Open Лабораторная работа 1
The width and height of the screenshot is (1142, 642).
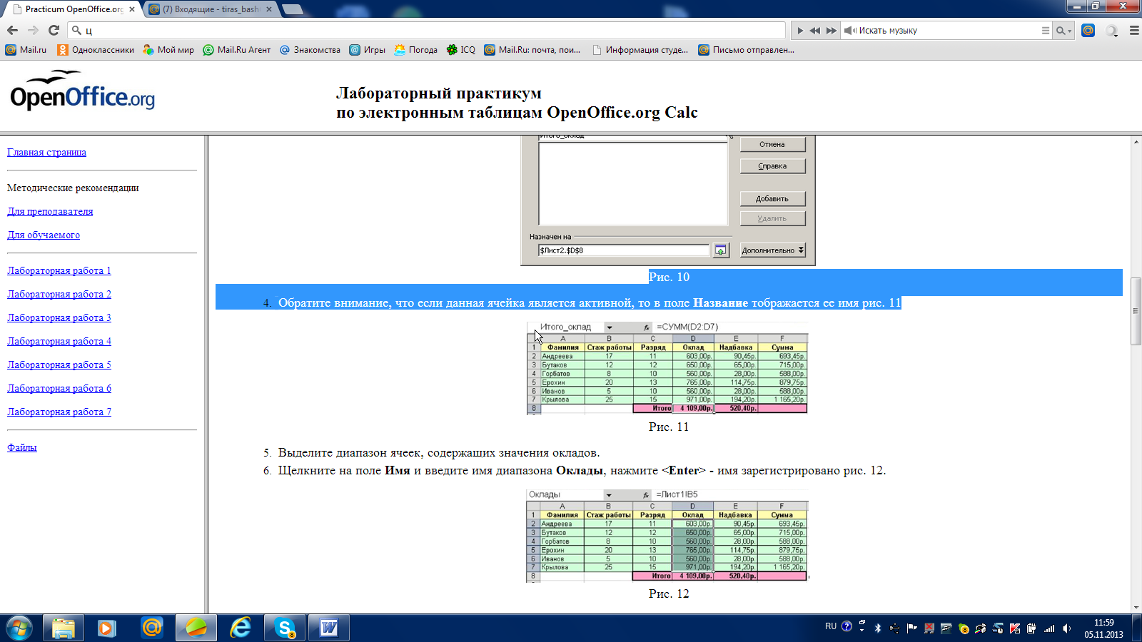coord(59,270)
